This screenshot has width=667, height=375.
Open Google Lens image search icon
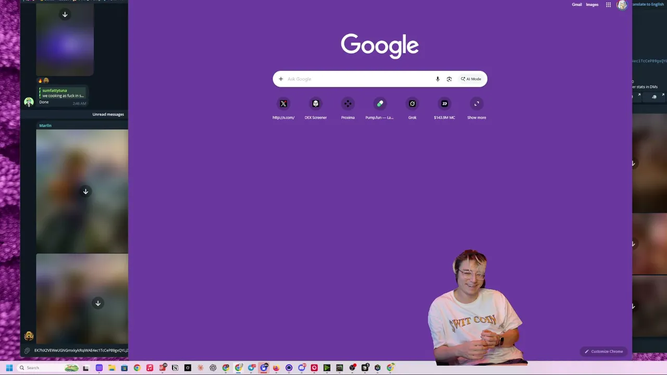pyautogui.click(x=449, y=79)
